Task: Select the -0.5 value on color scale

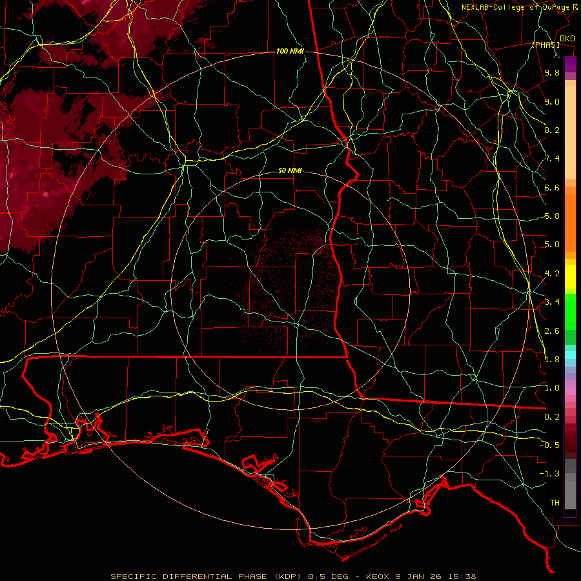Action: (x=549, y=445)
